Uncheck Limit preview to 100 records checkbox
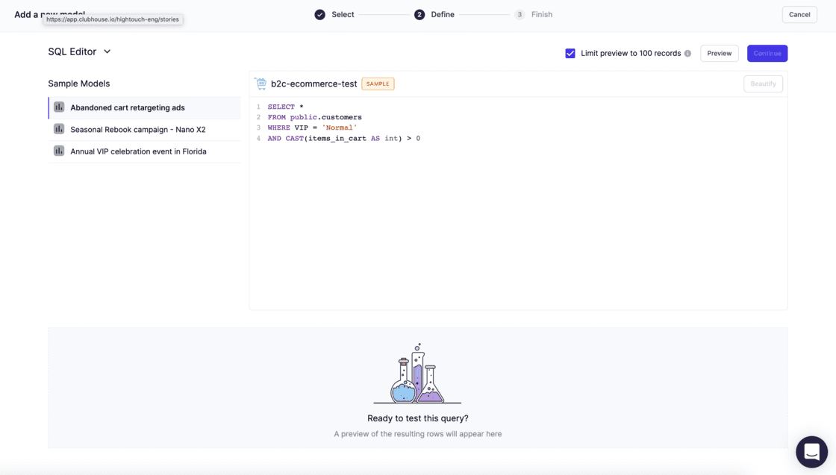The width and height of the screenshot is (836, 475). click(x=570, y=54)
